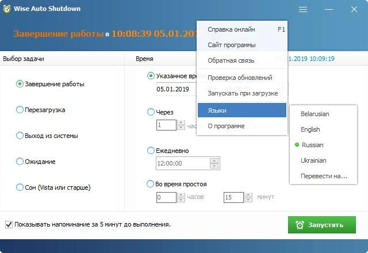Viewport: 368px width, 253px height.
Task: Click the orange Завершение работы status heading
Action: click(x=59, y=34)
